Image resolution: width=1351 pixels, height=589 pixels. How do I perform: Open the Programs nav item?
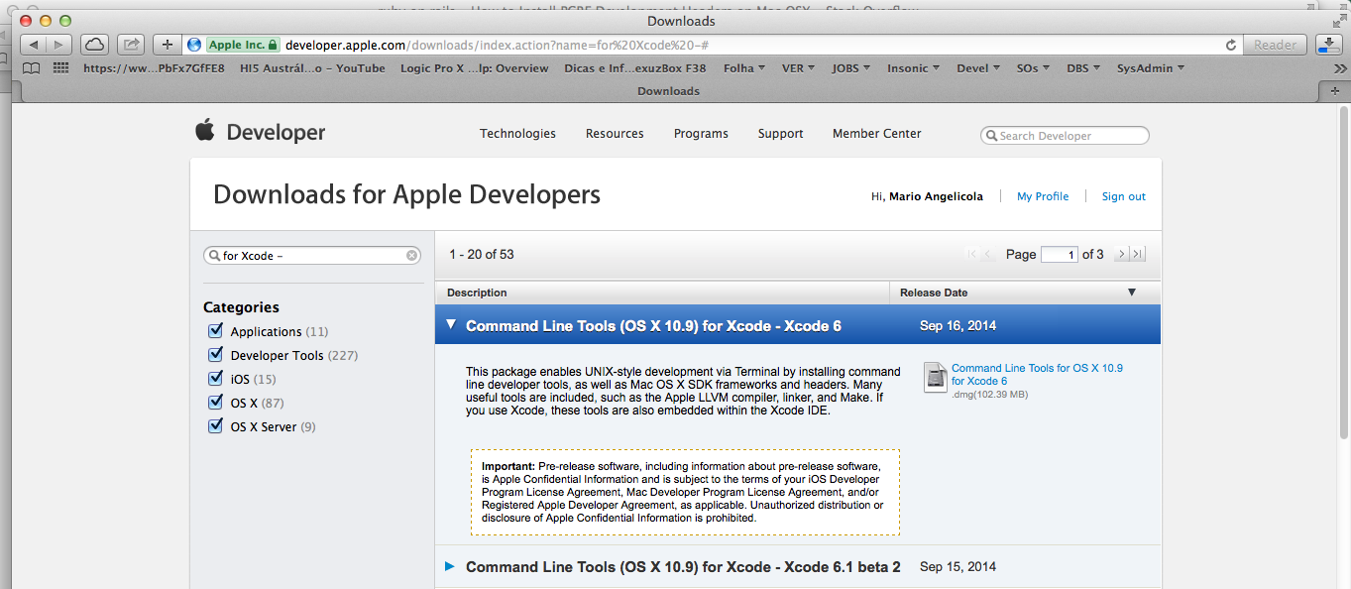point(701,134)
